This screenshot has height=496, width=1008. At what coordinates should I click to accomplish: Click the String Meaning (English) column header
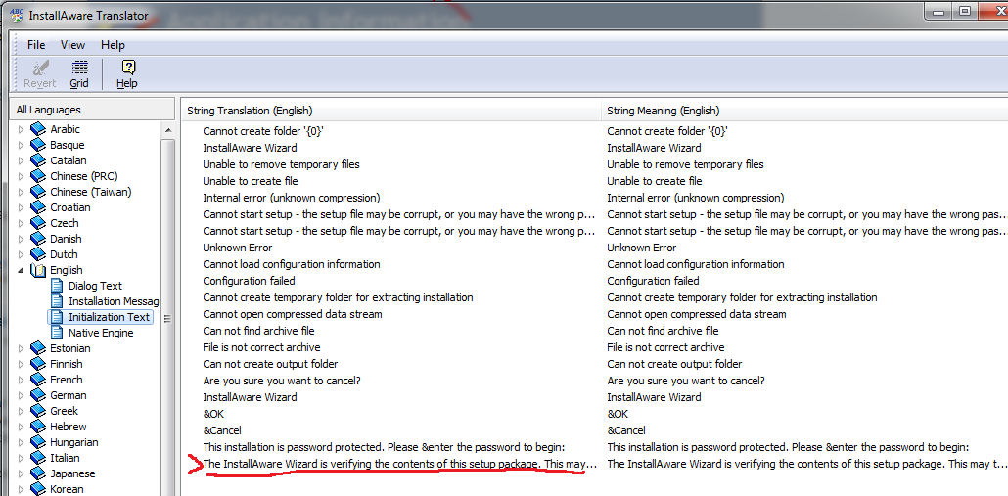point(803,111)
